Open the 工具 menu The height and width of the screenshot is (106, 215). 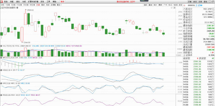tap(48, 2)
